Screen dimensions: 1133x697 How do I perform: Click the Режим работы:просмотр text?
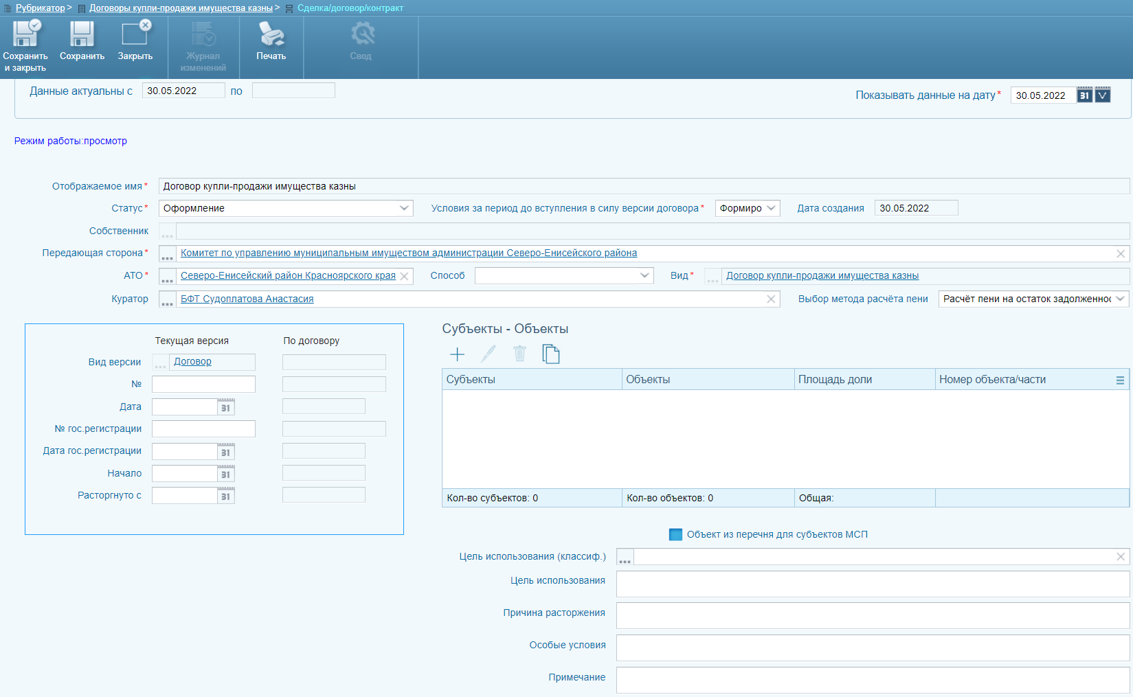pos(71,141)
